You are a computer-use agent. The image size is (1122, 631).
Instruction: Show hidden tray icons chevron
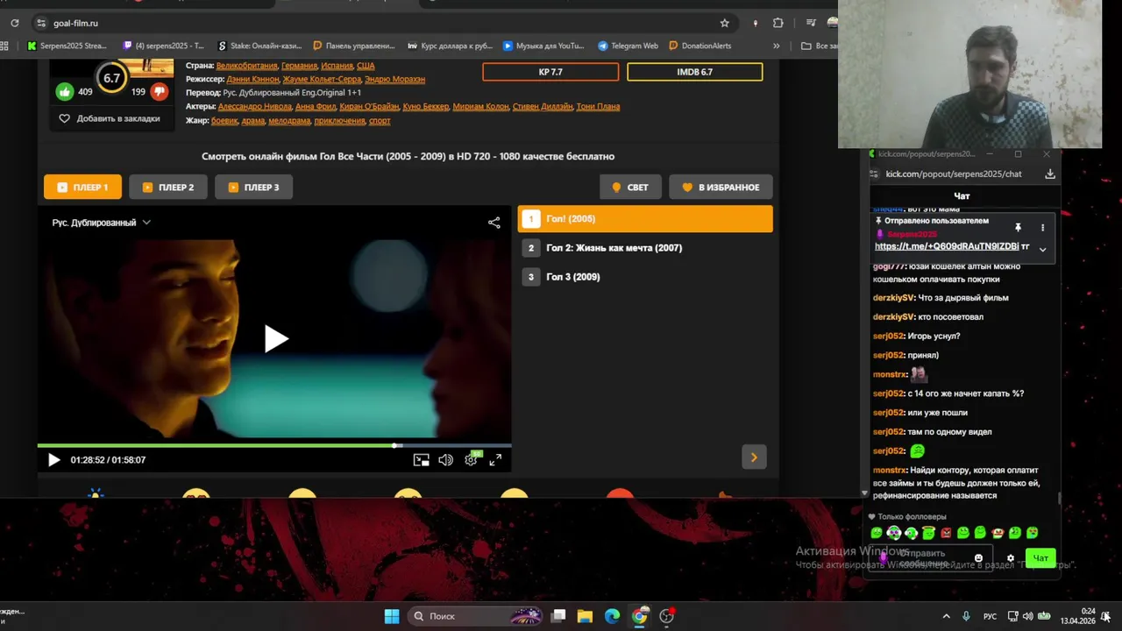tap(946, 616)
